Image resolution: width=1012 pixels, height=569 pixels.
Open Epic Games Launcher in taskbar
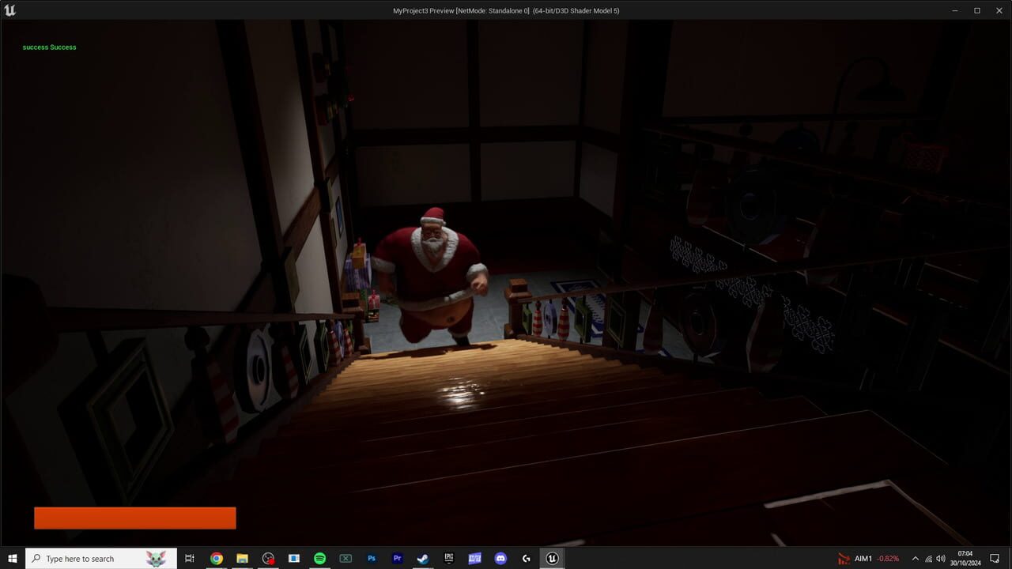(448, 559)
